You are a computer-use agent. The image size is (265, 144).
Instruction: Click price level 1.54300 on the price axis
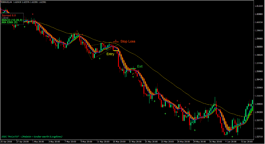tap(258, 112)
